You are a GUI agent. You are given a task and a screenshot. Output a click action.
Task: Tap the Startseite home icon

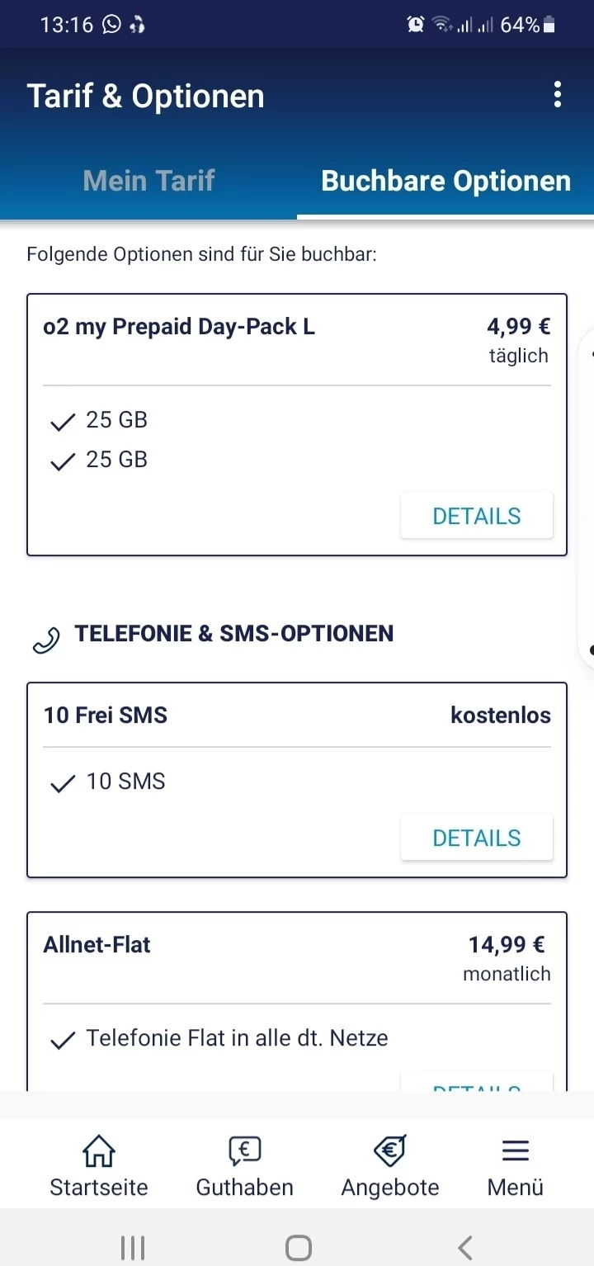(x=98, y=1151)
